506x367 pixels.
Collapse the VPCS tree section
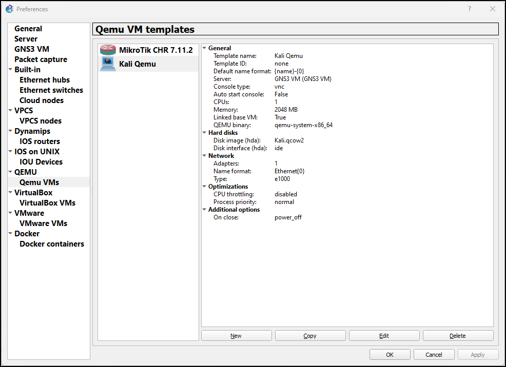click(x=10, y=110)
